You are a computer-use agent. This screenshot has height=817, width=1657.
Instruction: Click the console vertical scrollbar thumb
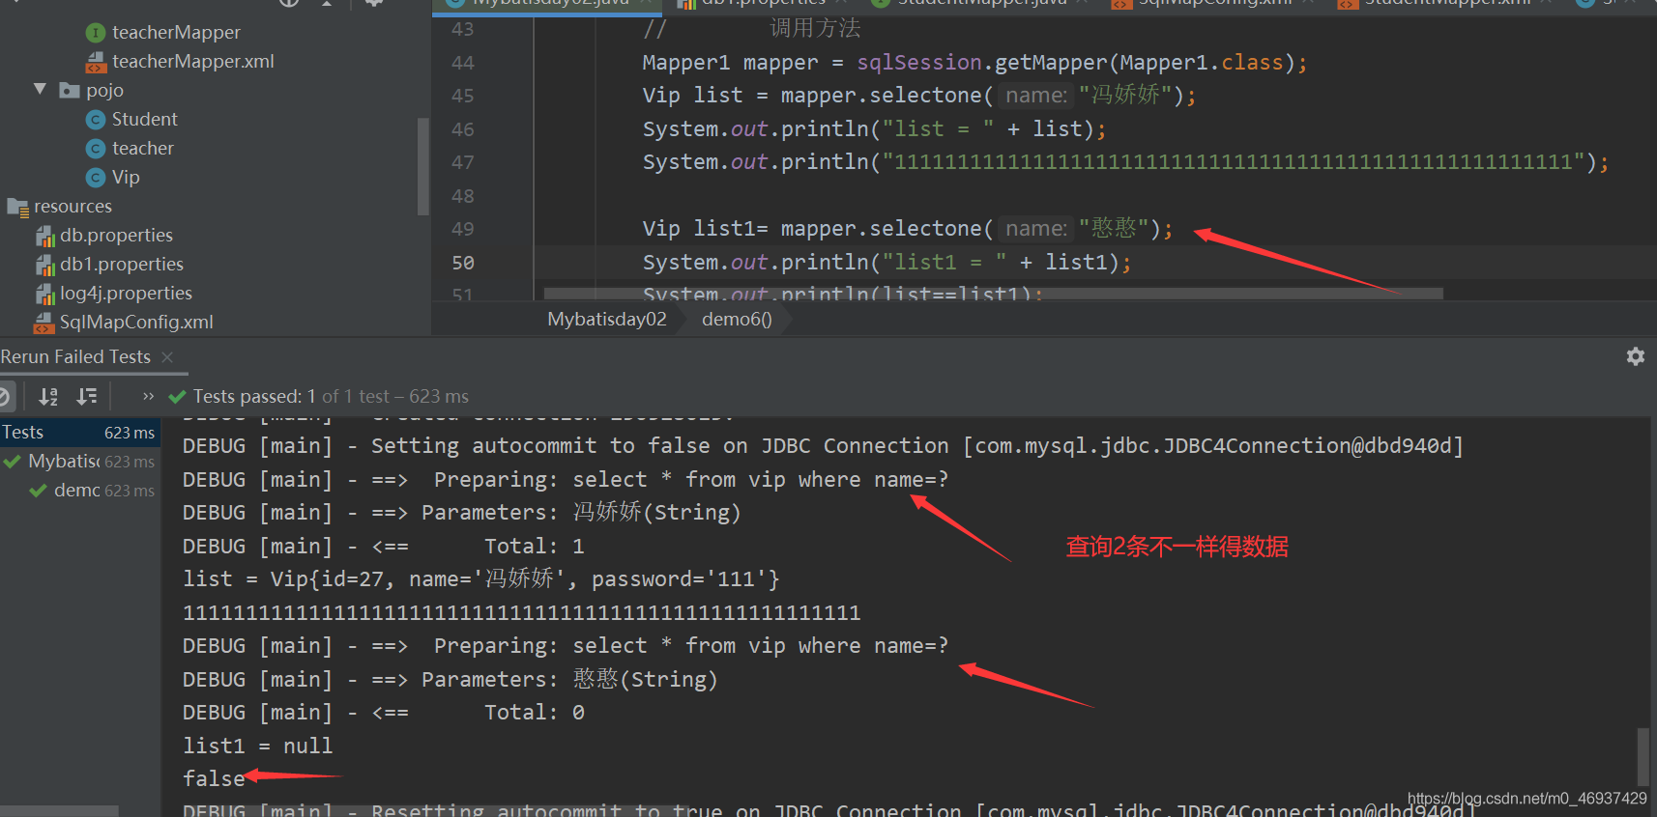pos(1642,757)
